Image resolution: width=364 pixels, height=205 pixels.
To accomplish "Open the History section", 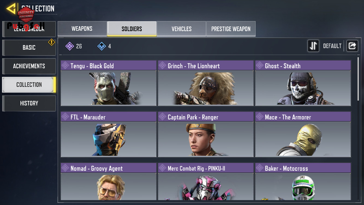I will 29,103.
